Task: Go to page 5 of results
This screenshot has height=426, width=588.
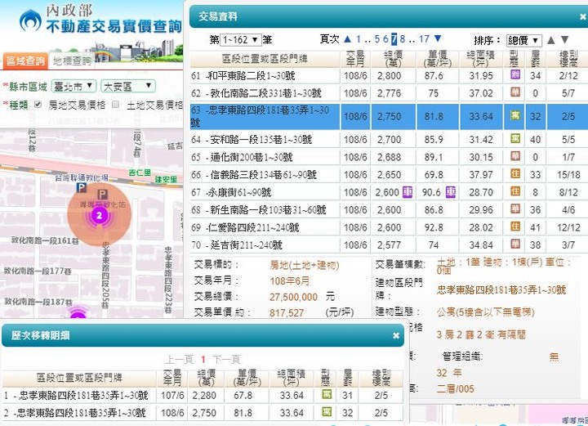Action: click(x=376, y=38)
